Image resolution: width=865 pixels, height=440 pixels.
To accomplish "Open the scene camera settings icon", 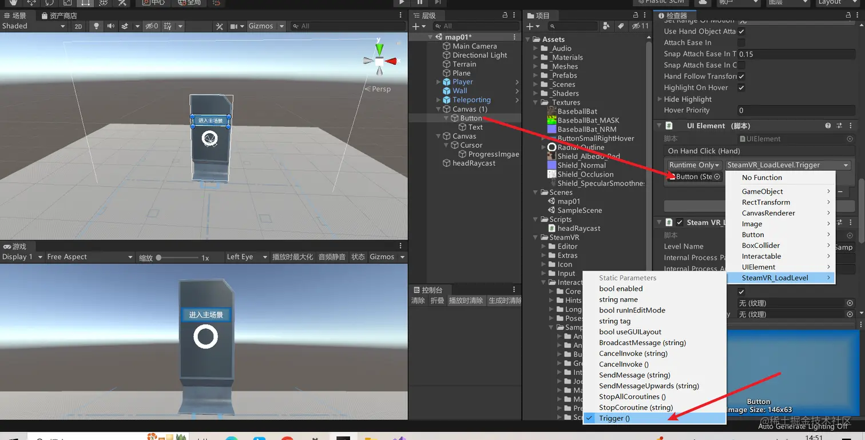I will pyautogui.click(x=233, y=26).
